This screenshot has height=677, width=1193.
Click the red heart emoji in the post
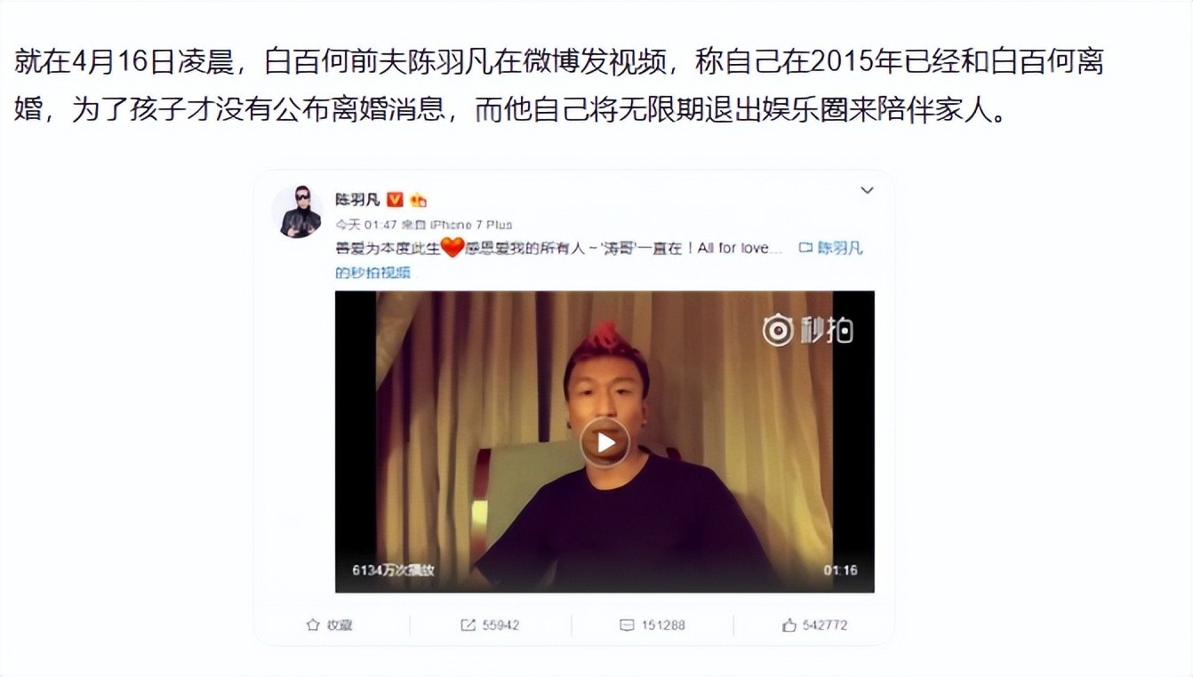[x=452, y=248]
